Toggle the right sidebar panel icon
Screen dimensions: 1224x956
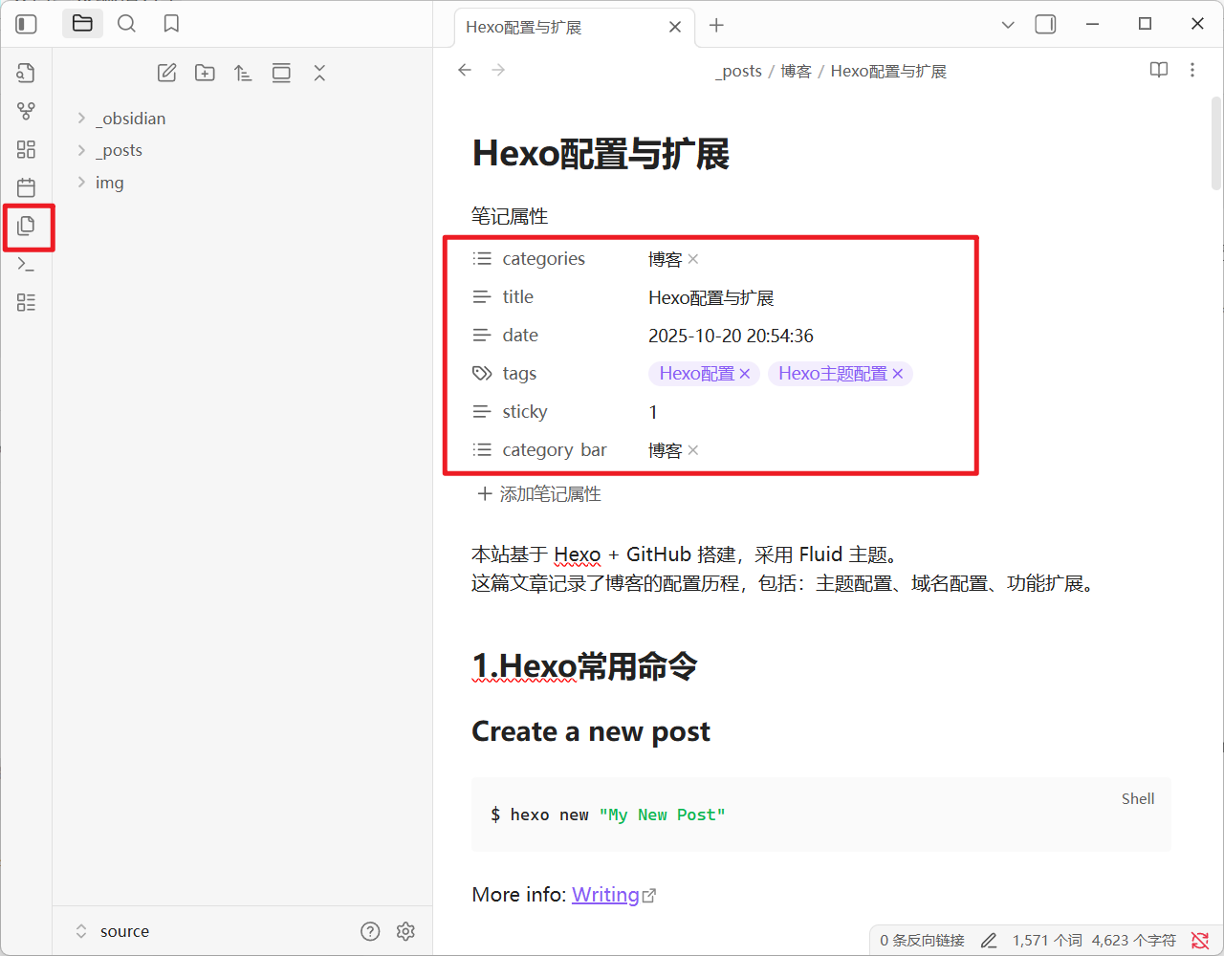pos(1046,24)
